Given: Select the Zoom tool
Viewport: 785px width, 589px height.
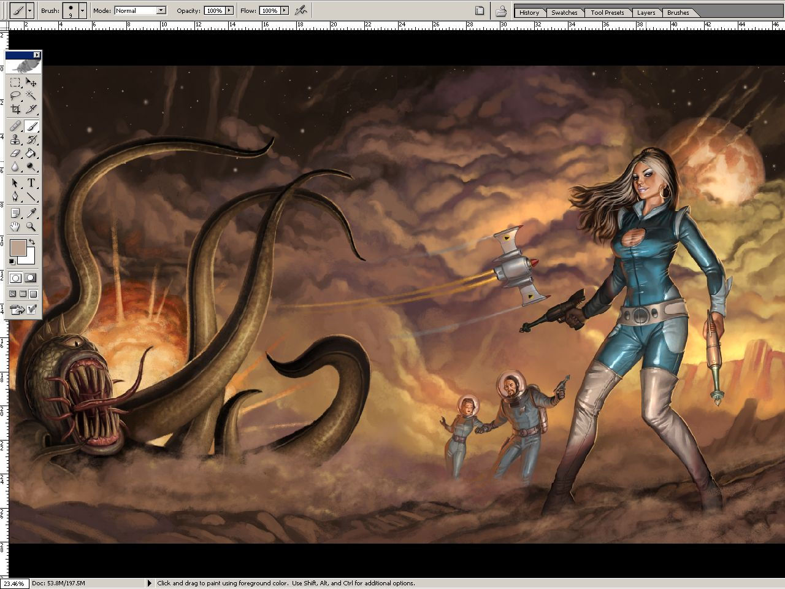Looking at the screenshot, I should [x=31, y=226].
